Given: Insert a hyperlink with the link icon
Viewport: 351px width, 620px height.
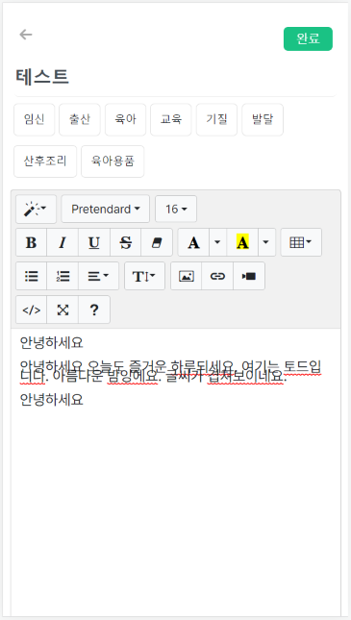Looking at the screenshot, I should pyautogui.click(x=217, y=276).
